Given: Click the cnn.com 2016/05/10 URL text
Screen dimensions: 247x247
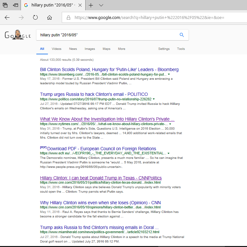Looking at the screenshot, I should (x=100, y=207).
